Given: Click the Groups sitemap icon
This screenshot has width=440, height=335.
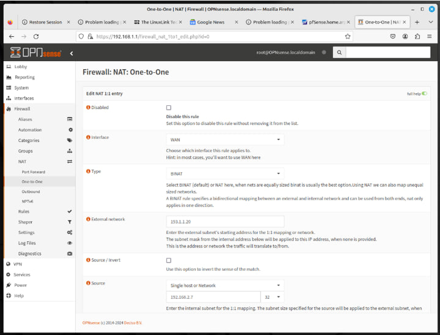Looking at the screenshot, I should (x=70, y=151).
